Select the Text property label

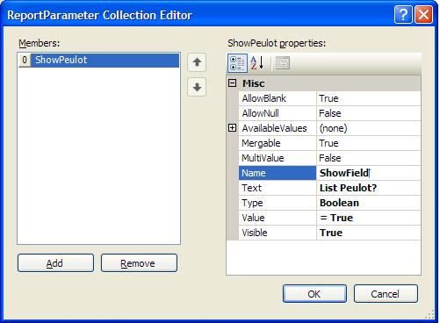tap(278, 188)
